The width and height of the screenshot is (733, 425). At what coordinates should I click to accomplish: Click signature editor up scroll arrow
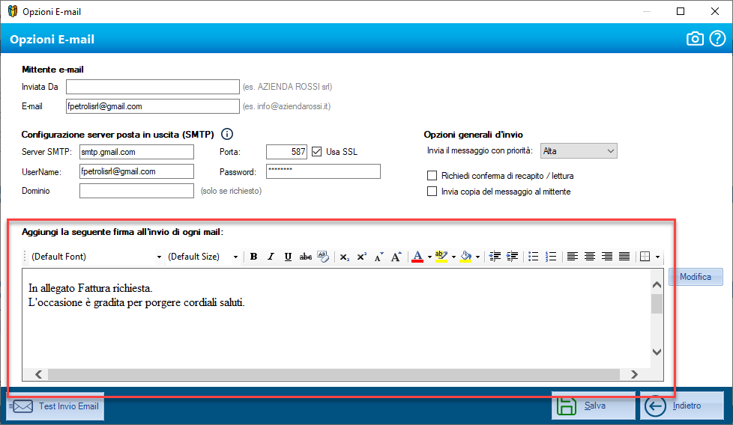click(x=657, y=284)
